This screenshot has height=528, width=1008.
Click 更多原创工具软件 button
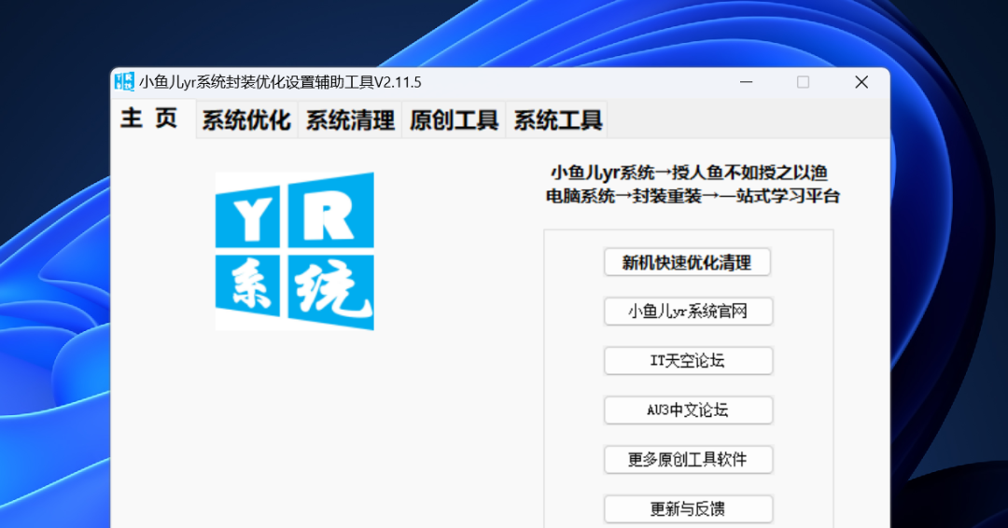(688, 459)
